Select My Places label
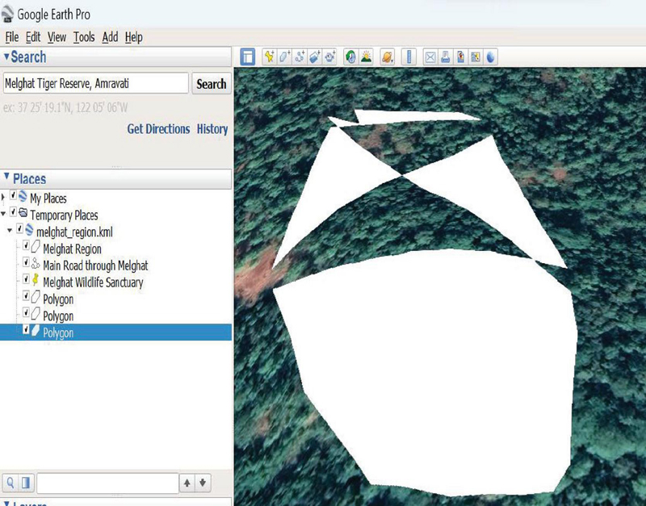646x506 pixels. tap(48, 199)
